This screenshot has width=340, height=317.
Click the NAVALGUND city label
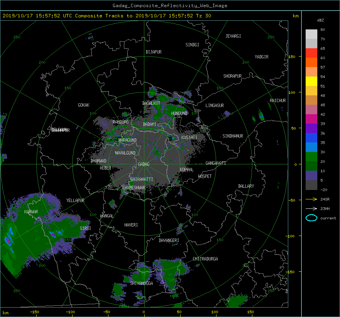click(125, 153)
